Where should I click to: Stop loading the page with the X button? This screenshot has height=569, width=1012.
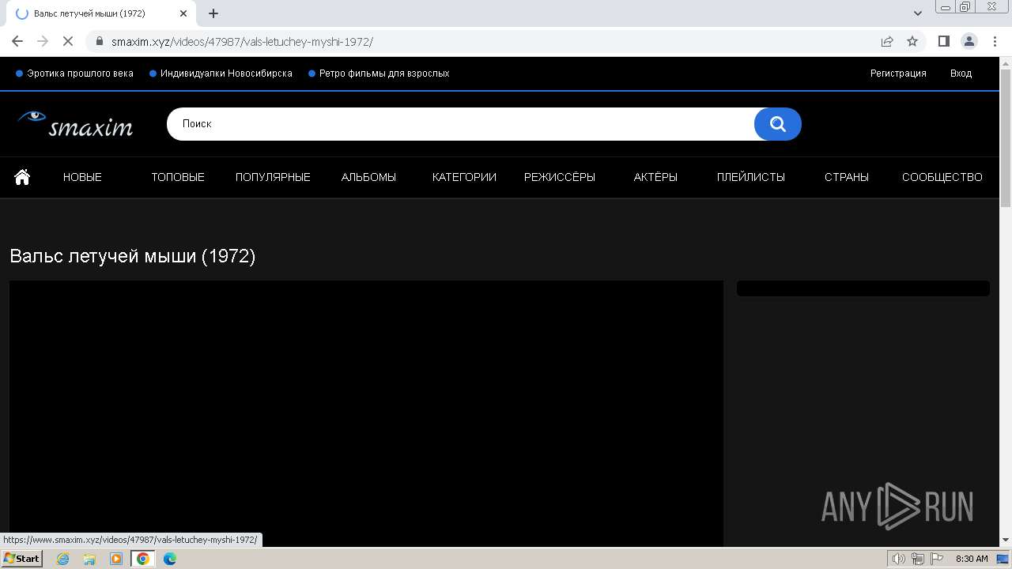pyautogui.click(x=68, y=41)
